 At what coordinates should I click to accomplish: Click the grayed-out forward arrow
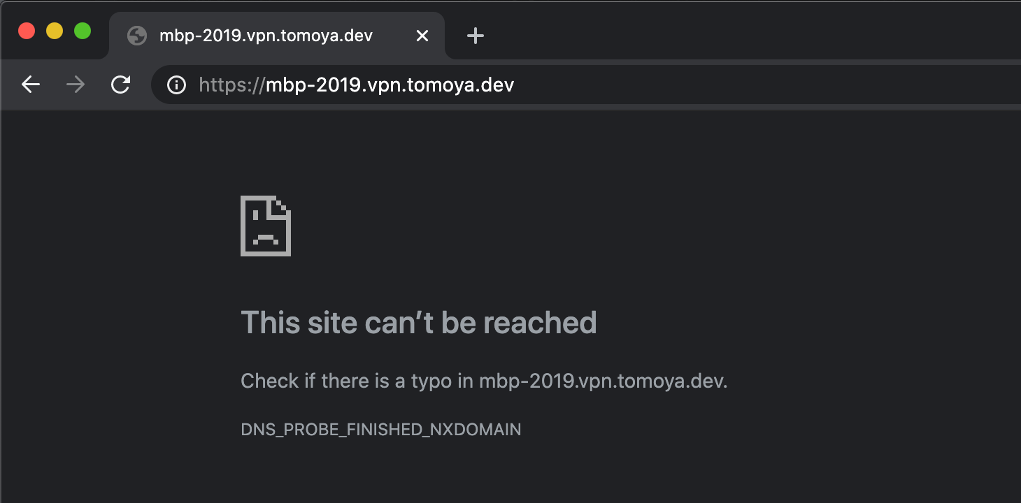76,85
